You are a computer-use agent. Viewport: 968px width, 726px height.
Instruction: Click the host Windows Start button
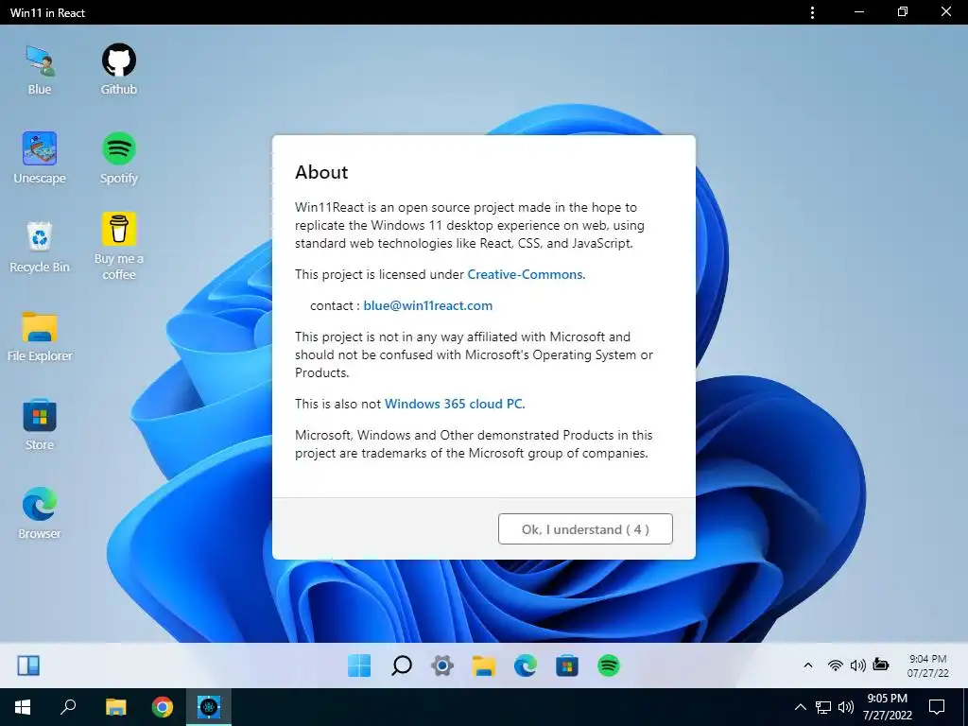(x=23, y=707)
